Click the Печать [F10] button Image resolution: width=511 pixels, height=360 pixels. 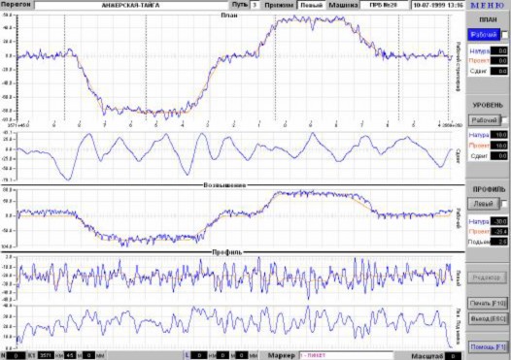pyautogui.click(x=488, y=303)
